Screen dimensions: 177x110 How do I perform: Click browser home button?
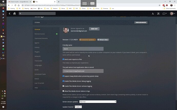pyautogui.click(x=19, y=5)
